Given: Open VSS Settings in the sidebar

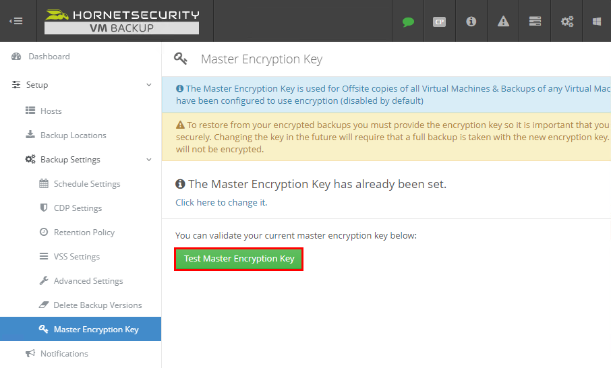Looking at the screenshot, I should [76, 257].
